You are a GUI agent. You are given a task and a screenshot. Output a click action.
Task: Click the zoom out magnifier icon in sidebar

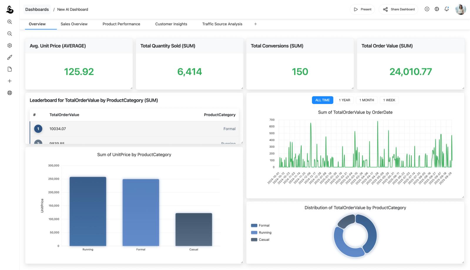(x=10, y=34)
